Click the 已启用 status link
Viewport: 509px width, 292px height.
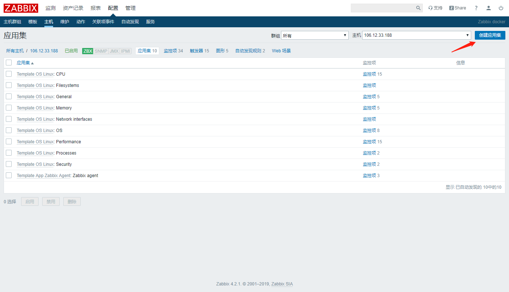click(71, 51)
